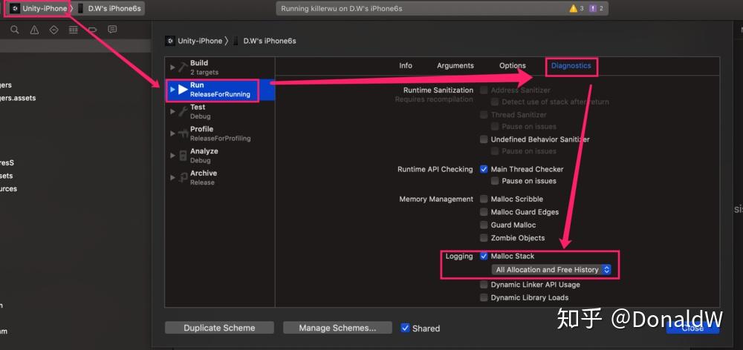The width and height of the screenshot is (743, 350).
Task: Click the Duplicate Scheme button
Action: point(219,328)
